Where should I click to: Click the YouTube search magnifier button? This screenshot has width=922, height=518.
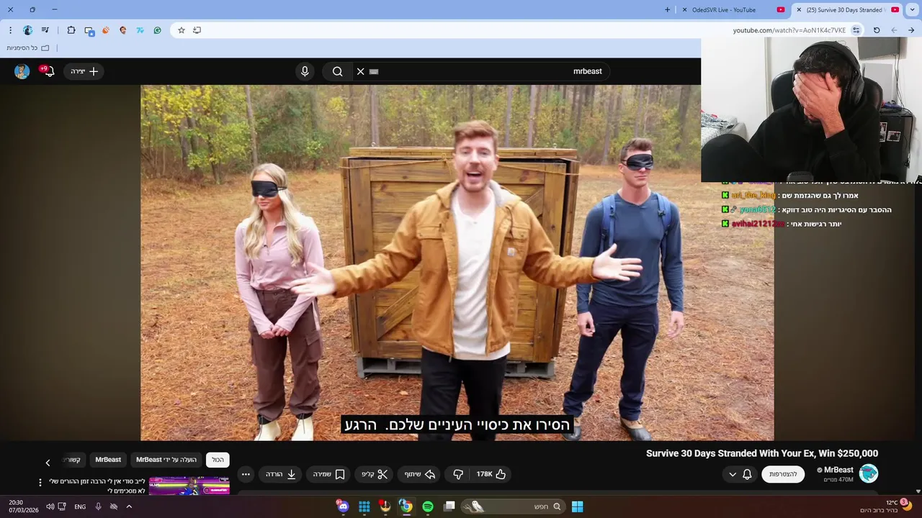click(337, 71)
